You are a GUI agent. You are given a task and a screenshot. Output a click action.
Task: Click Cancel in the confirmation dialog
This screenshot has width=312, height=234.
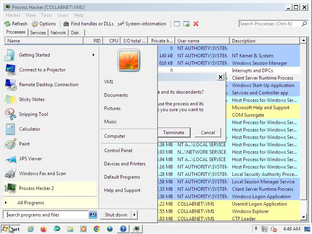coord(208,133)
